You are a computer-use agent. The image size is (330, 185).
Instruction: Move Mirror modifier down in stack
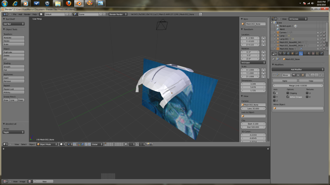pos(316,75)
